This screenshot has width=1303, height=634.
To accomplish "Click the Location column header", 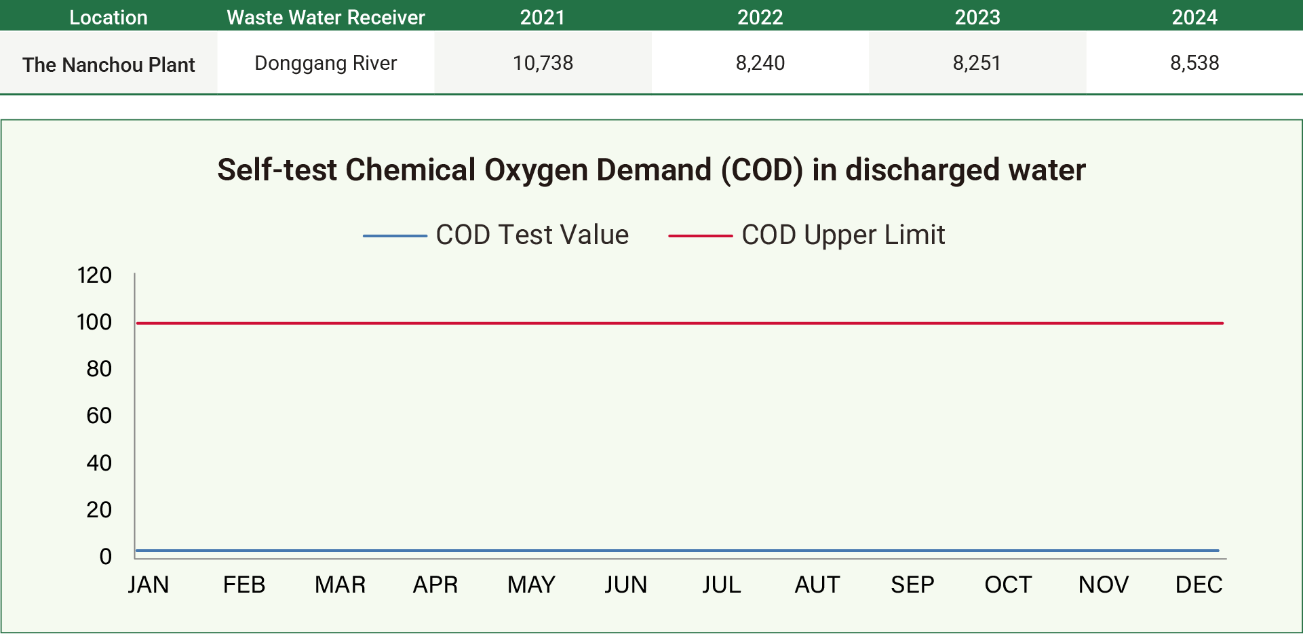I will (x=109, y=17).
